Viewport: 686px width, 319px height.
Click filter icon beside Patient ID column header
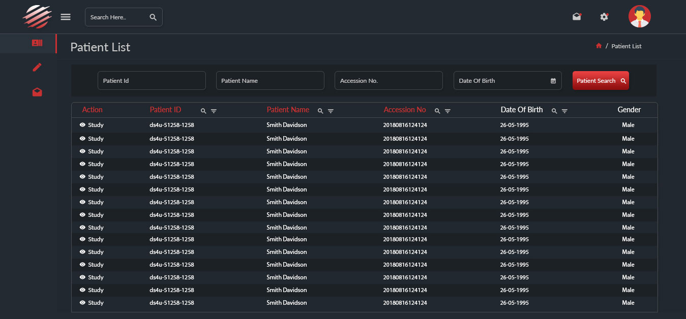click(214, 111)
